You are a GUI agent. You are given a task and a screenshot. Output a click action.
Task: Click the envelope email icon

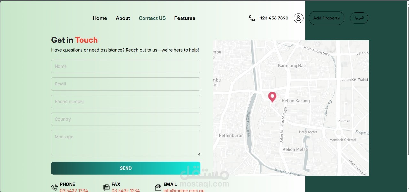pyautogui.click(x=158, y=188)
